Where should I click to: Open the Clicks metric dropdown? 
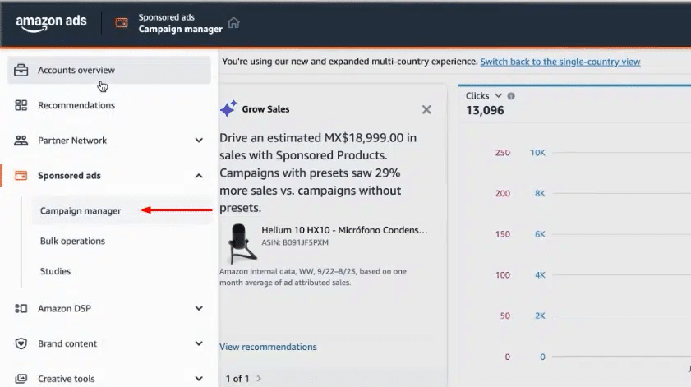(x=498, y=96)
